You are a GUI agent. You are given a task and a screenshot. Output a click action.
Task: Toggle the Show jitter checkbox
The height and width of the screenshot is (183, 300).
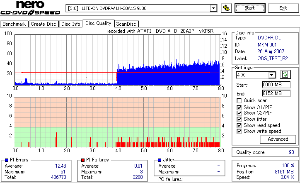(x=239, y=119)
